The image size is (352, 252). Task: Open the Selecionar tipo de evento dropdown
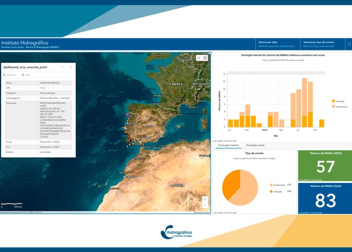[x=321, y=44]
